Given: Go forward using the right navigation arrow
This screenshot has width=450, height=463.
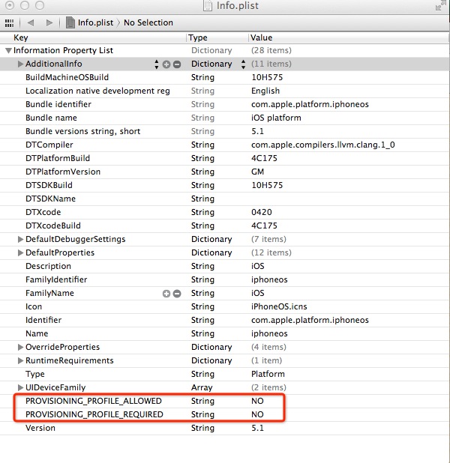Looking at the screenshot, I should point(50,22).
